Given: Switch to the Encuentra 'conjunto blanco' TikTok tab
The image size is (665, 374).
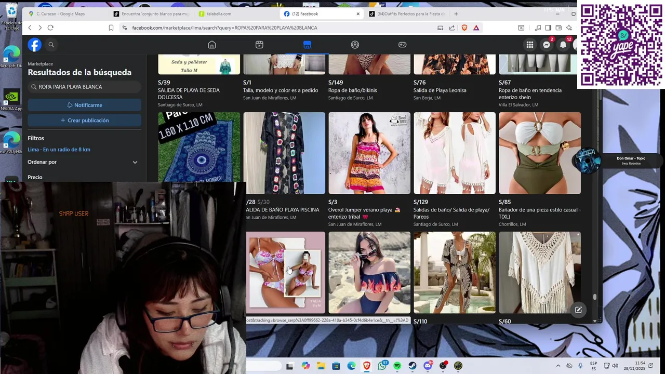Looking at the screenshot, I should (x=152, y=14).
